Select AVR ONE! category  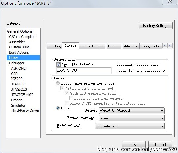tap(19, 68)
